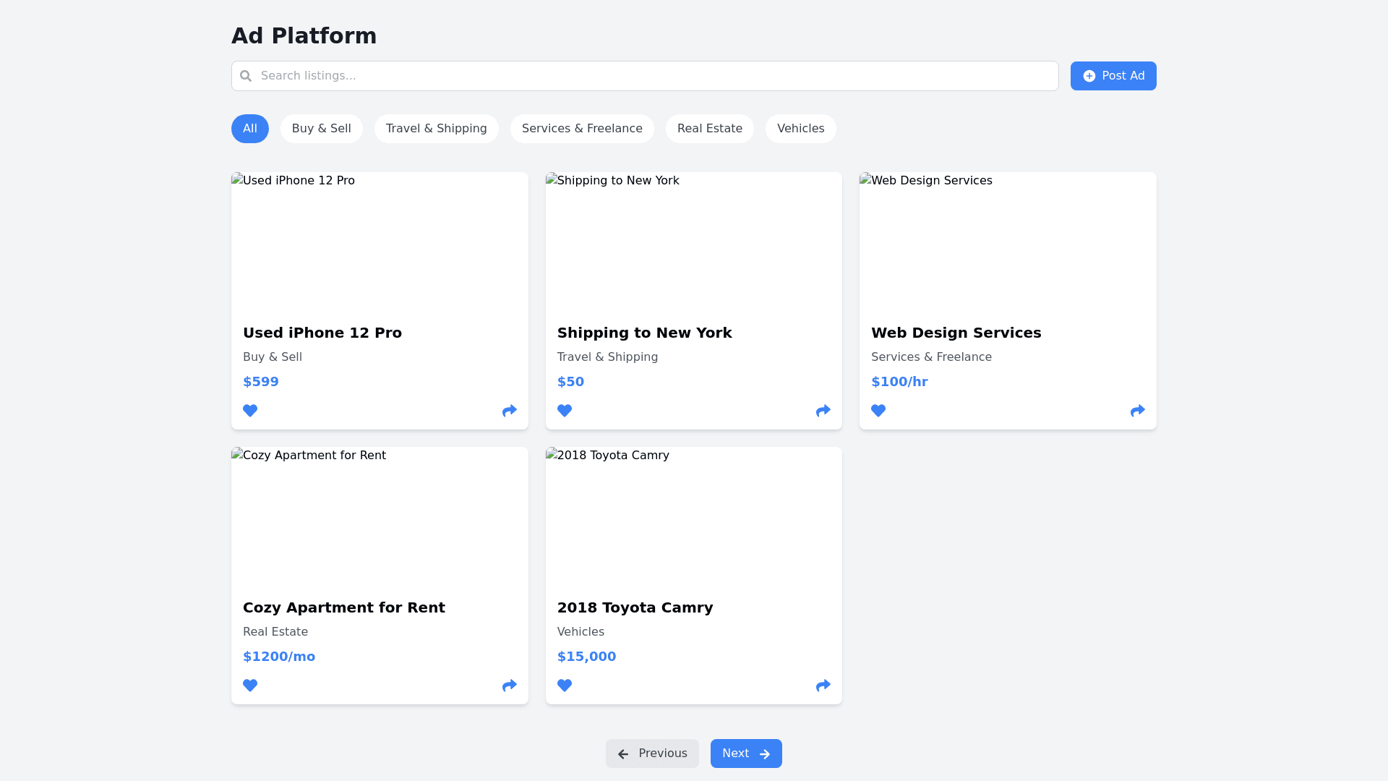Image resolution: width=1388 pixels, height=781 pixels.
Task: Share the Shipping to New York ad
Action: 823,411
